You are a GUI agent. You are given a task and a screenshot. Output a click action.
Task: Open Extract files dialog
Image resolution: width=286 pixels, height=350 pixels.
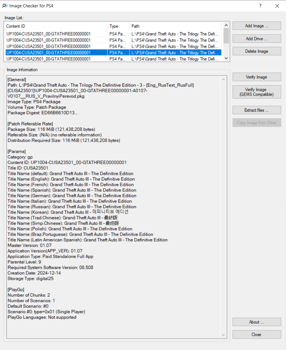pos(257,110)
